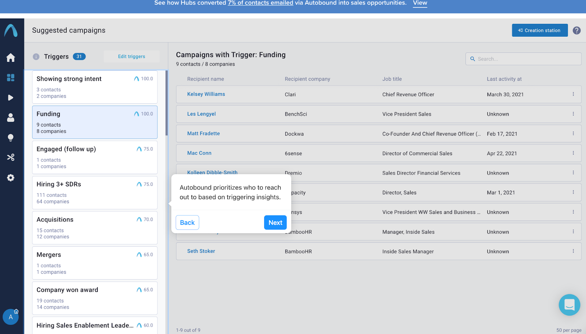The height and width of the screenshot is (334, 586).
Task: Open the contacts person icon in sidebar
Action: 11,117
